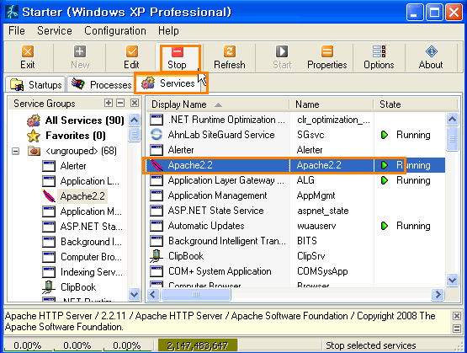Sort by the State column header

(x=415, y=104)
